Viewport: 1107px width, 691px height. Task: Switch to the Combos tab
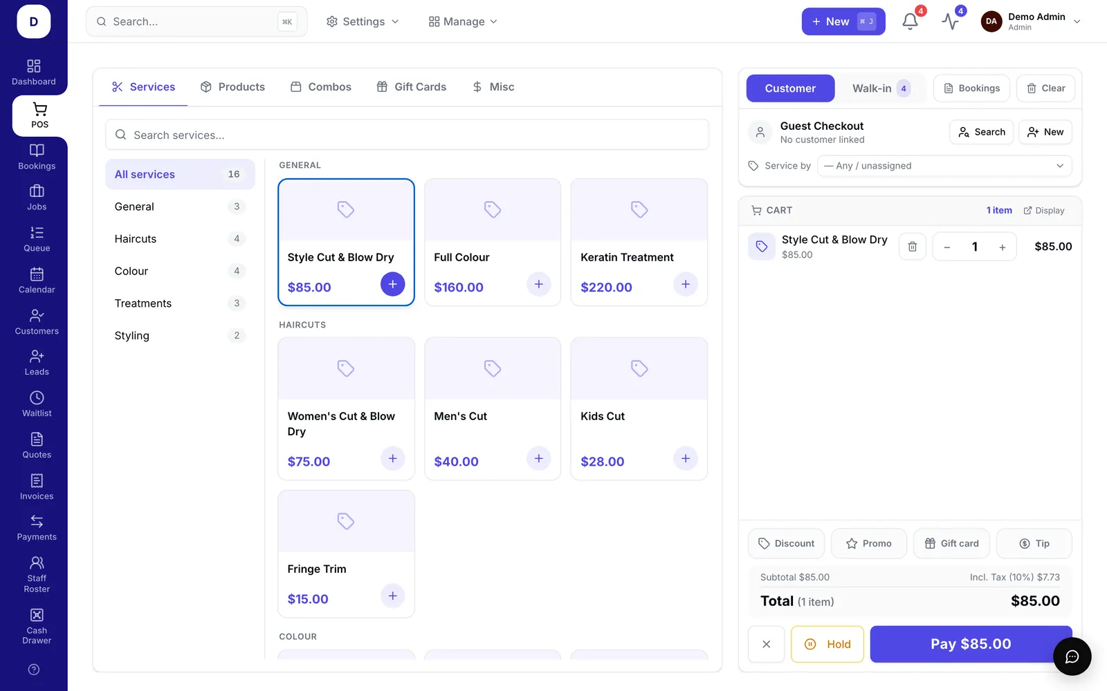pyautogui.click(x=321, y=87)
